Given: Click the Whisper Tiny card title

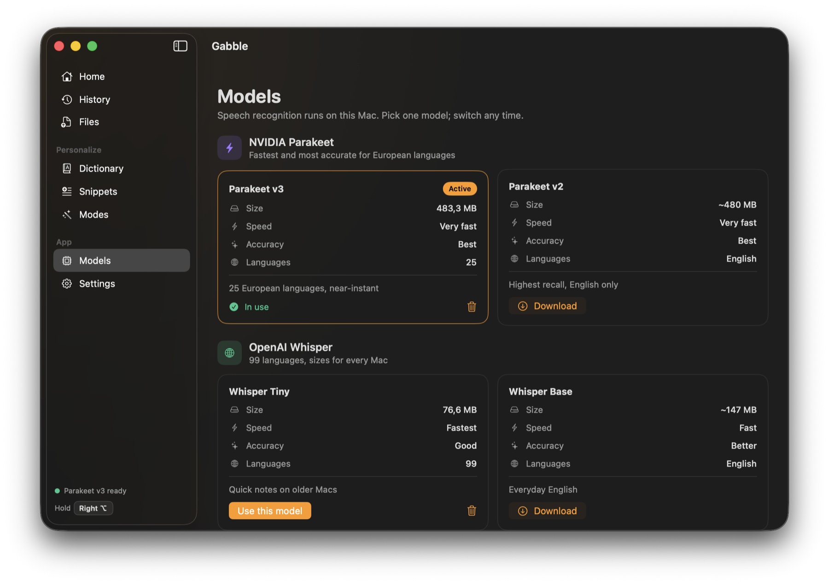Looking at the screenshot, I should (x=259, y=391).
